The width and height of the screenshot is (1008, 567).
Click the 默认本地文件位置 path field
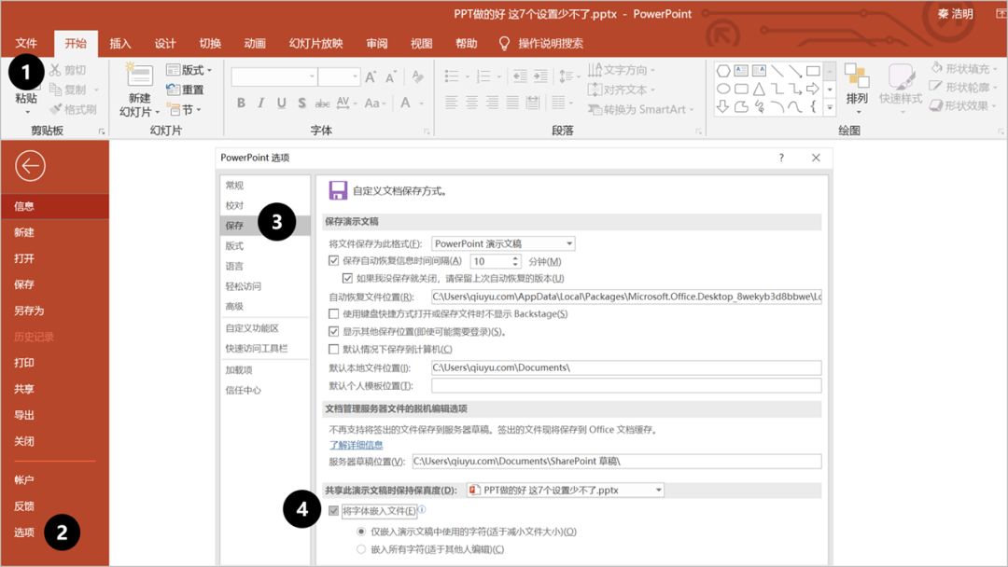(x=626, y=367)
